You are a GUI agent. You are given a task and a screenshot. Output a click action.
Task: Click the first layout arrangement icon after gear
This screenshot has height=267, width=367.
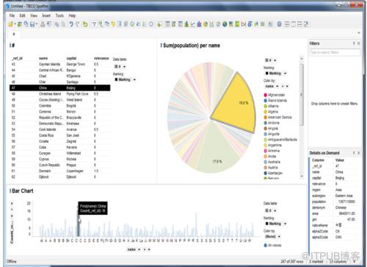(x=287, y=24)
